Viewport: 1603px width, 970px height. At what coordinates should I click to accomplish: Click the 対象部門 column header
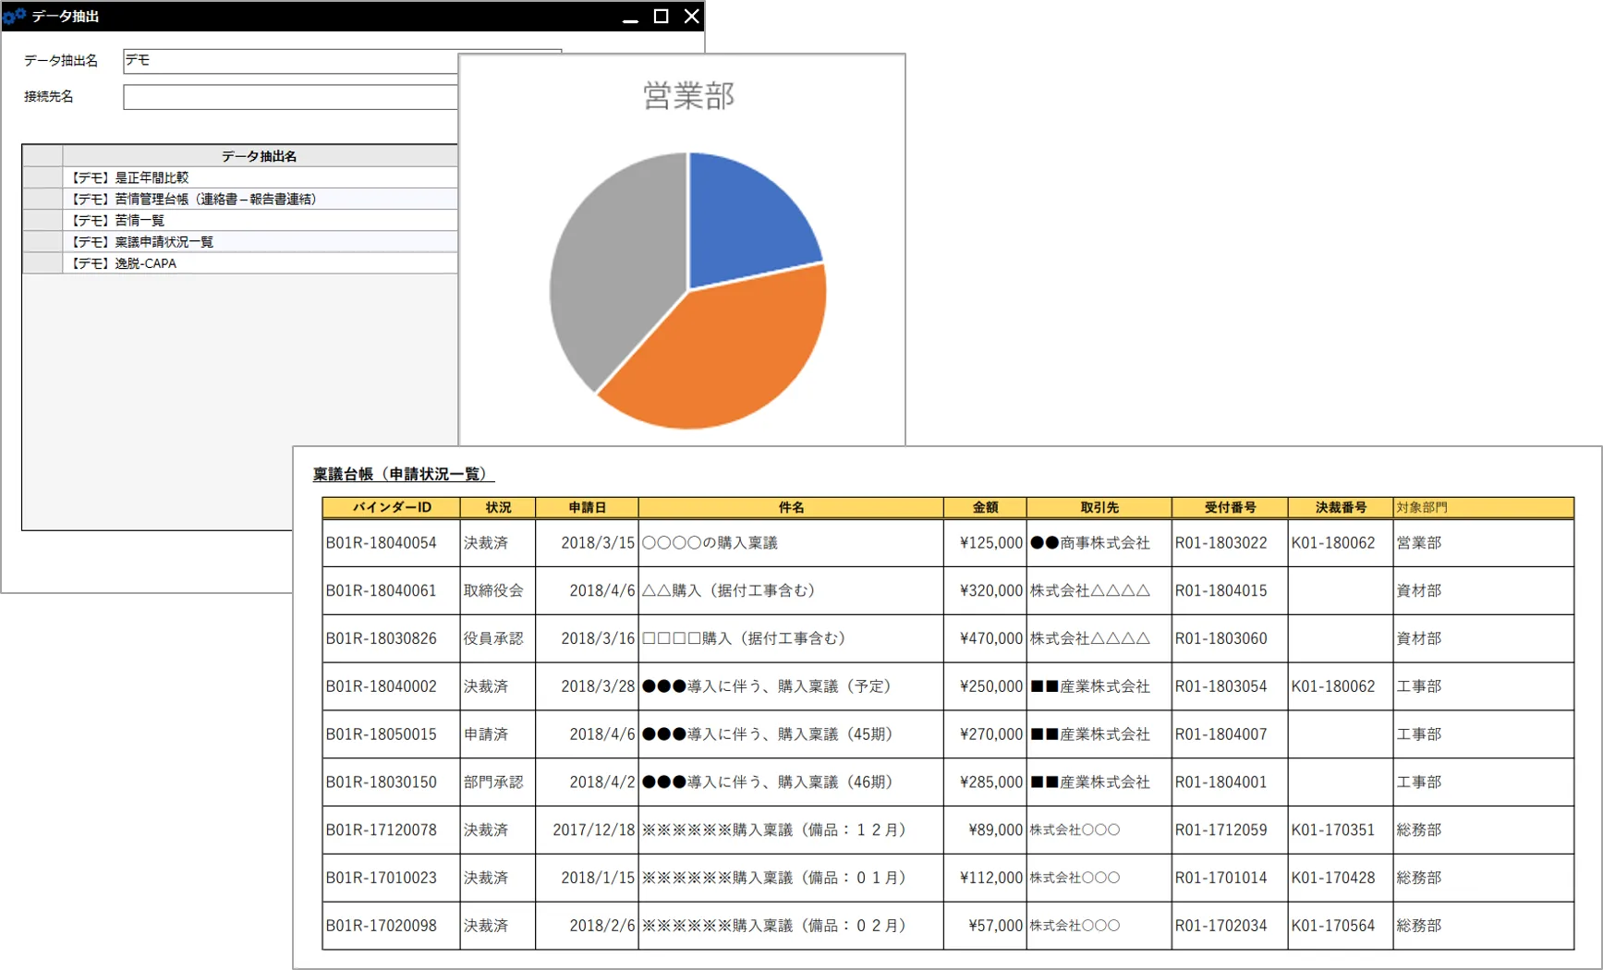[x=1484, y=507]
